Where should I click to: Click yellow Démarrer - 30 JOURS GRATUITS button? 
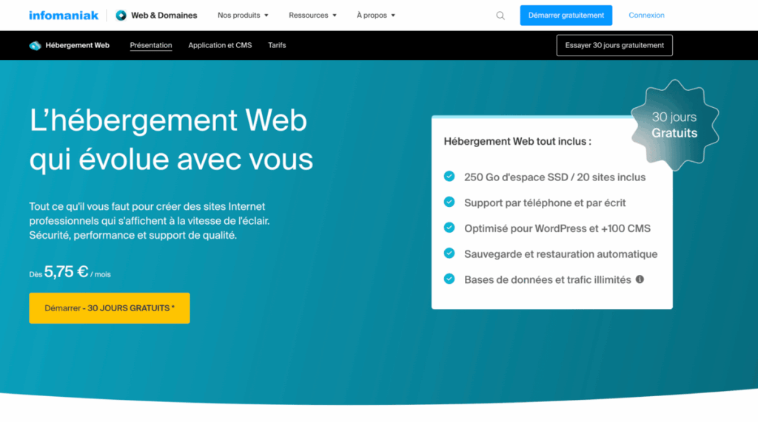point(110,308)
